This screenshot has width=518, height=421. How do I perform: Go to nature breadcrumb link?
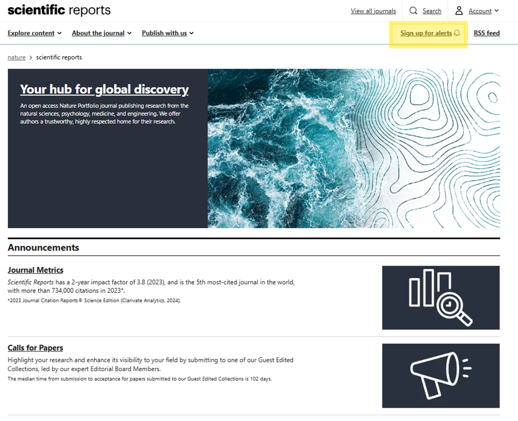(x=16, y=57)
